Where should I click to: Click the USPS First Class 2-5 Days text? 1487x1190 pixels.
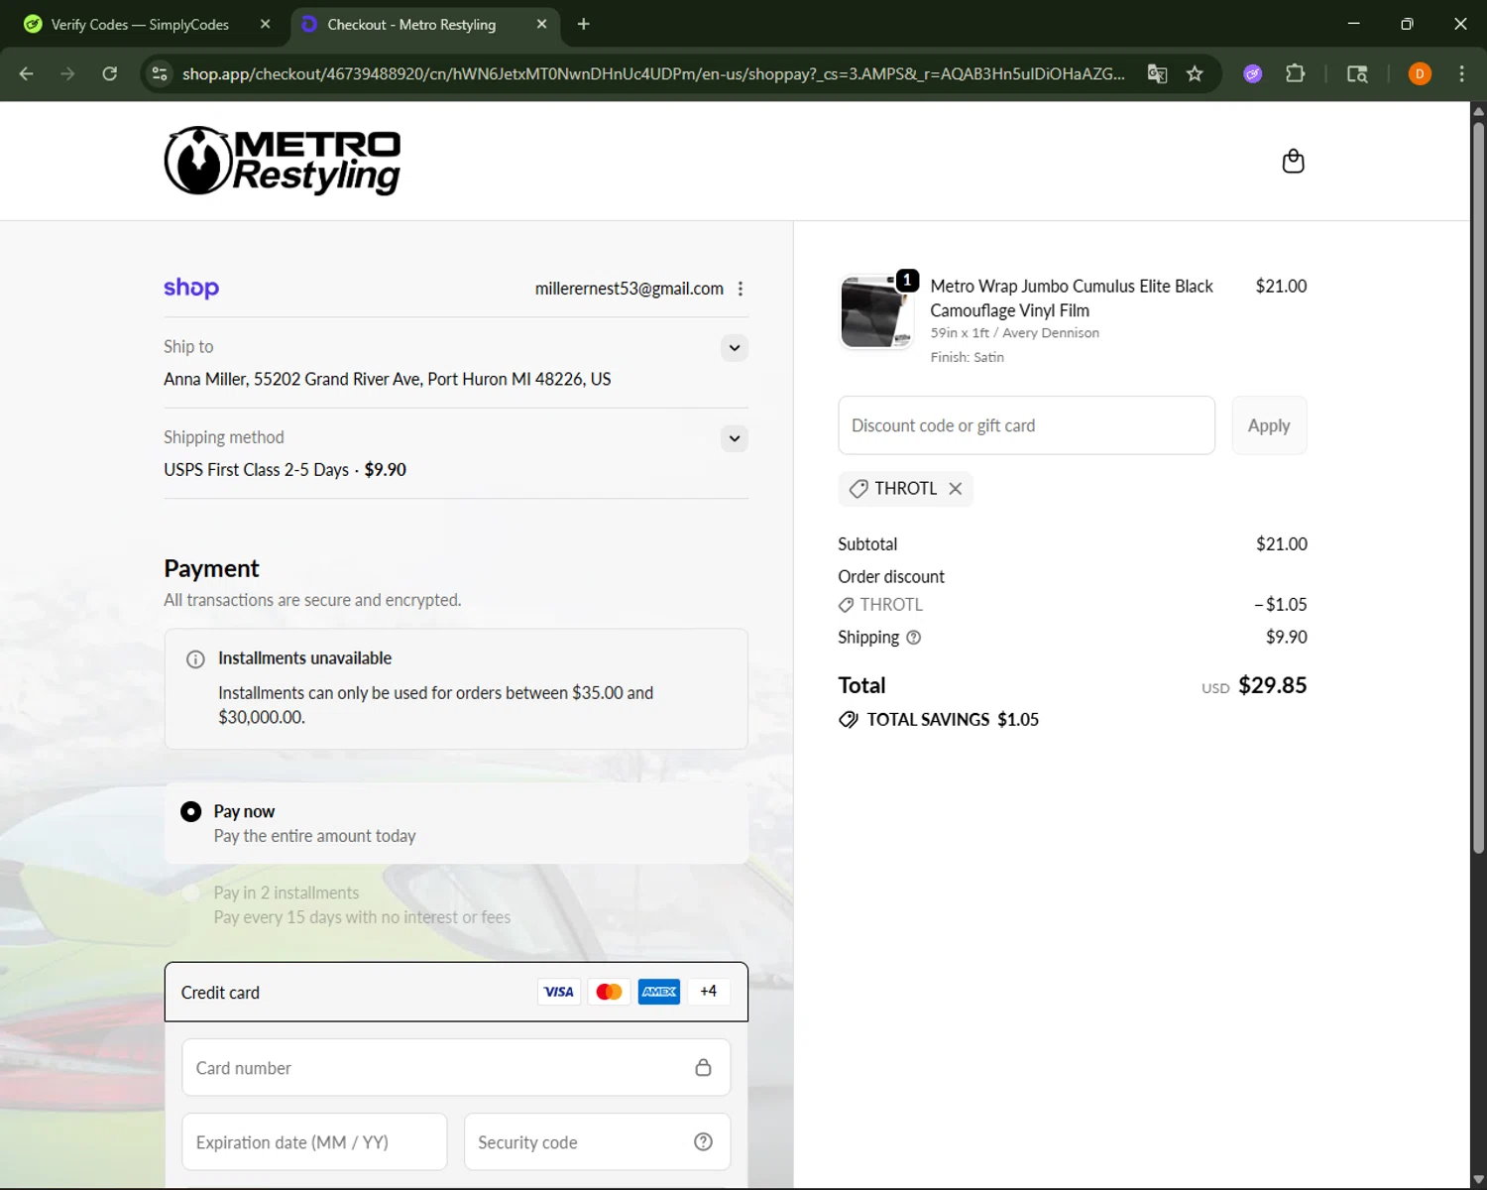coord(257,470)
